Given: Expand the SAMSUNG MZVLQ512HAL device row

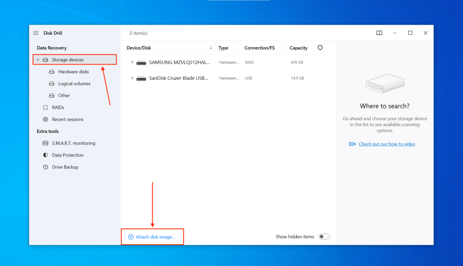Looking at the screenshot, I should (132, 62).
